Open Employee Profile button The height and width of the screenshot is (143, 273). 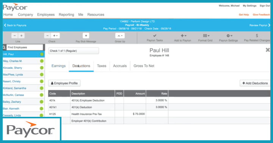(x=64, y=83)
